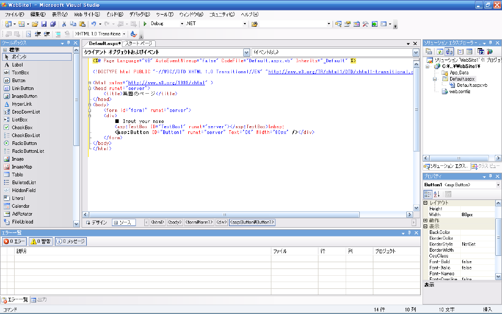
Task: Toggle the 0 メッセージ messages filter
Action: tap(70, 241)
